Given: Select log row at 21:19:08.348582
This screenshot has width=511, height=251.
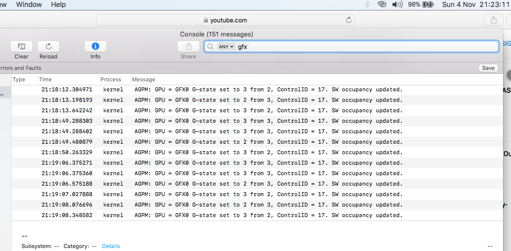Looking at the screenshot, I should [257, 215].
